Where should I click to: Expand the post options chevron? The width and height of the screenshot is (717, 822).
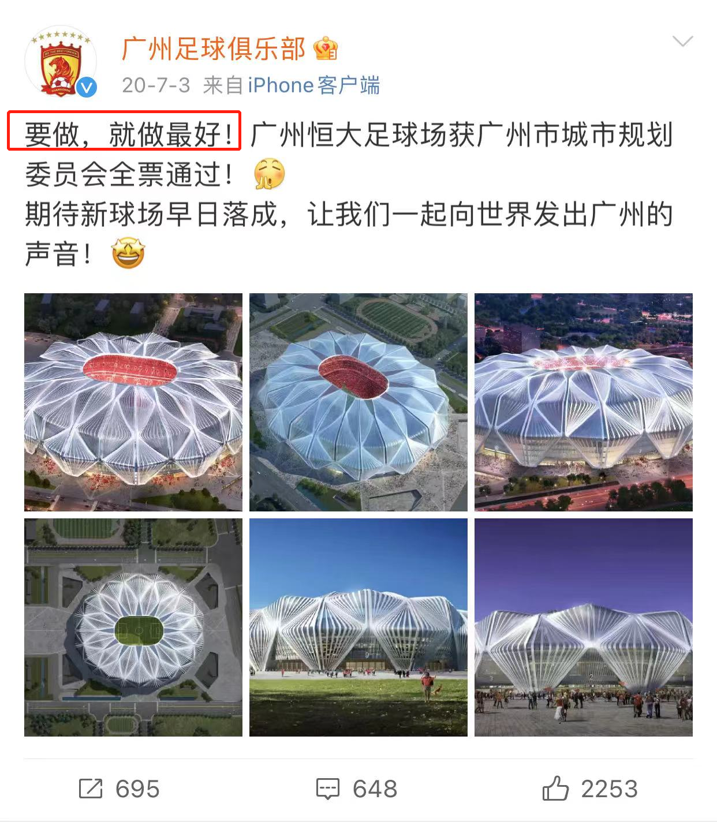682,42
